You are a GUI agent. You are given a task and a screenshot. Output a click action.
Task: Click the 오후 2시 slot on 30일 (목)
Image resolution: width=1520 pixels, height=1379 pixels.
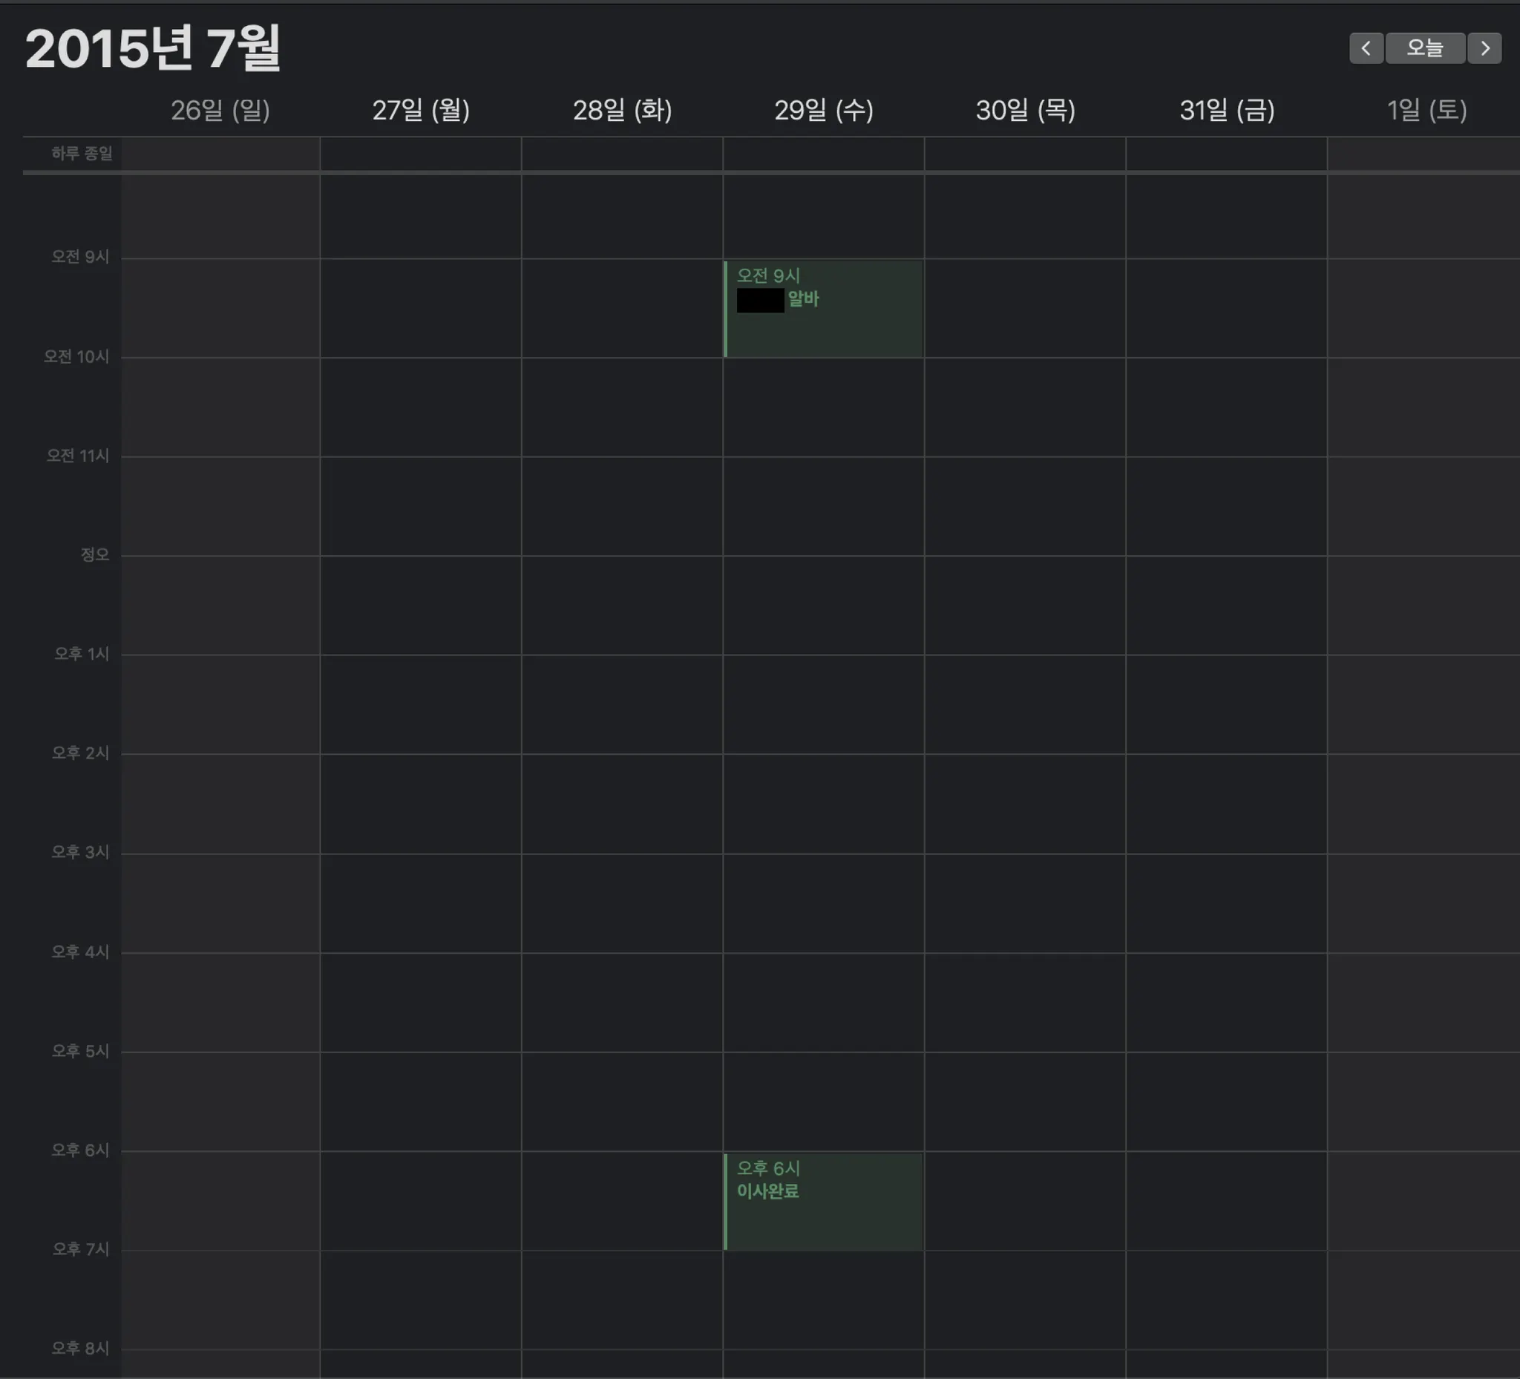coord(1025,803)
